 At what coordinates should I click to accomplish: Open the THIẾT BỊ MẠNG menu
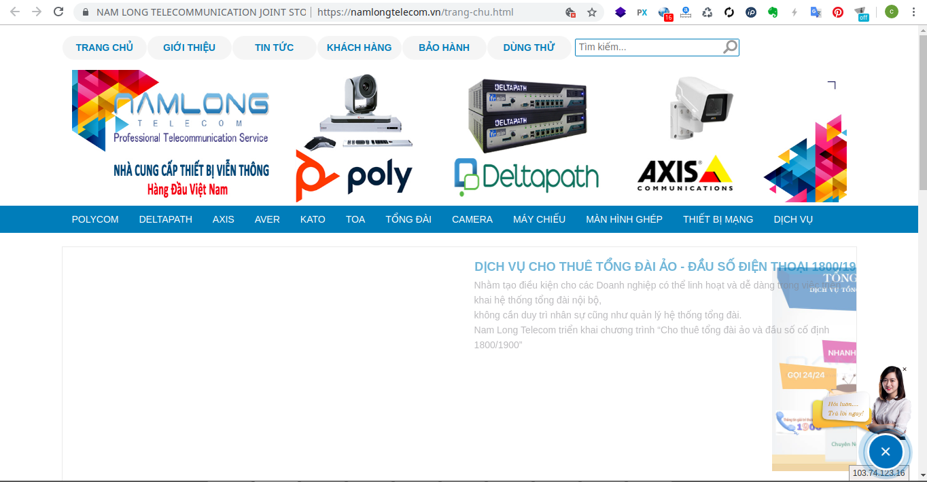coord(718,219)
